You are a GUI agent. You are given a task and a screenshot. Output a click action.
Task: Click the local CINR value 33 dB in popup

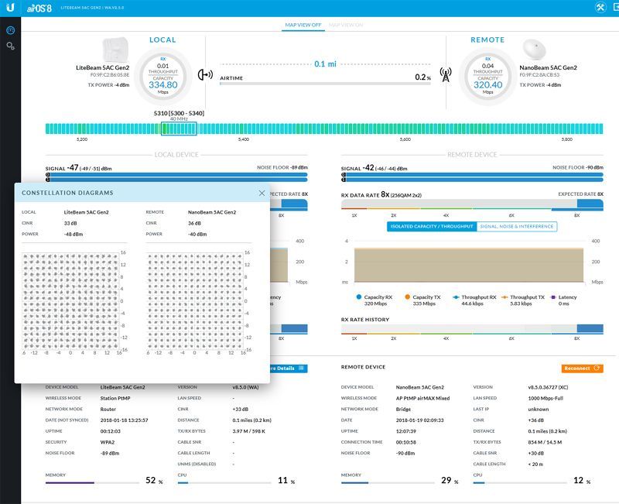tap(70, 223)
